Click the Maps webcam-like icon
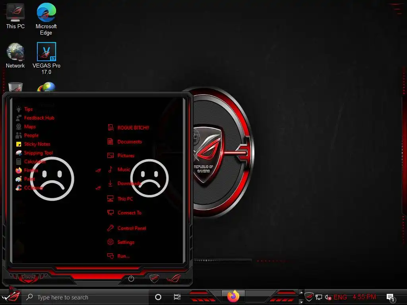The image size is (407, 305). coord(19,127)
